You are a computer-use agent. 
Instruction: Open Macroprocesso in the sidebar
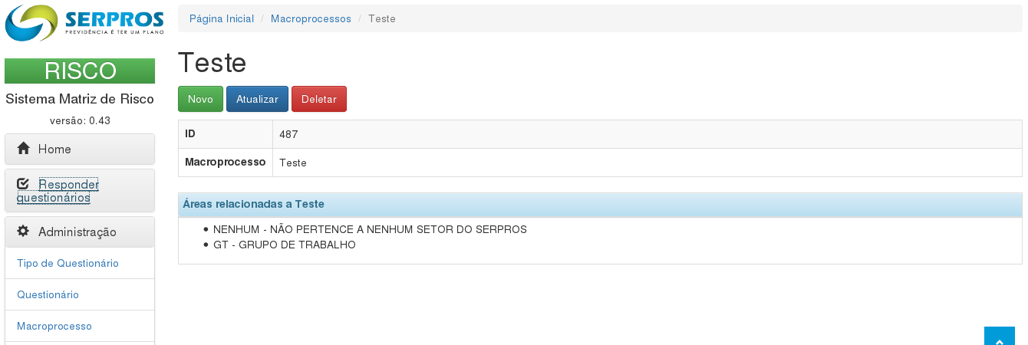click(x=54, y=326)
